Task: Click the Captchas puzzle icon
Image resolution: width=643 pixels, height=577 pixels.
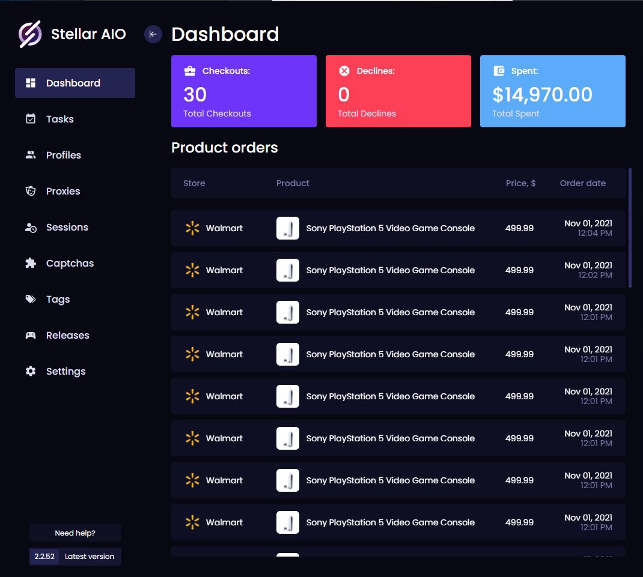Action: pyautogui.click(x=31, y=263)
